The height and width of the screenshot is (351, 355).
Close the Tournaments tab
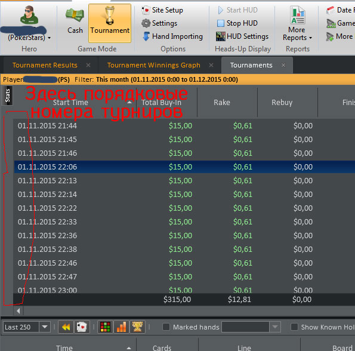pos(283,65)
